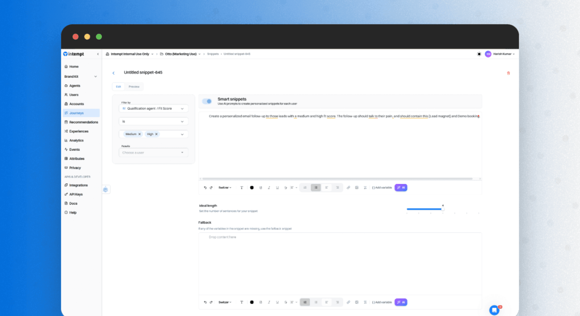Insert an image in the fallback editor toolbar

[x=357, y=302]
